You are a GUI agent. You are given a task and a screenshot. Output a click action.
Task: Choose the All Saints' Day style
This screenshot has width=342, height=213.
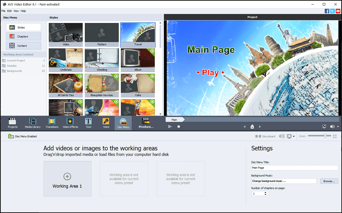coord(66,85)
